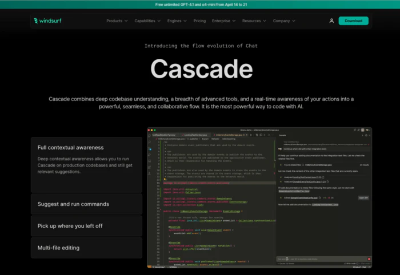Click the Explain code lens action
400x275 pixels.
pyautogui.click(x=205, y=139)
